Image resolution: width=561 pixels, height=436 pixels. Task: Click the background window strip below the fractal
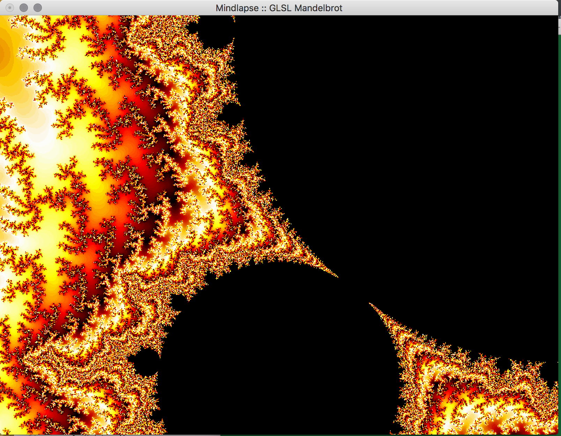[105, 435]
